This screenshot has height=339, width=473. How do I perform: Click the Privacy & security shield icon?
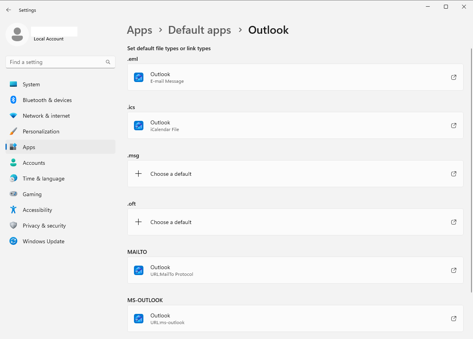[13, 226]
